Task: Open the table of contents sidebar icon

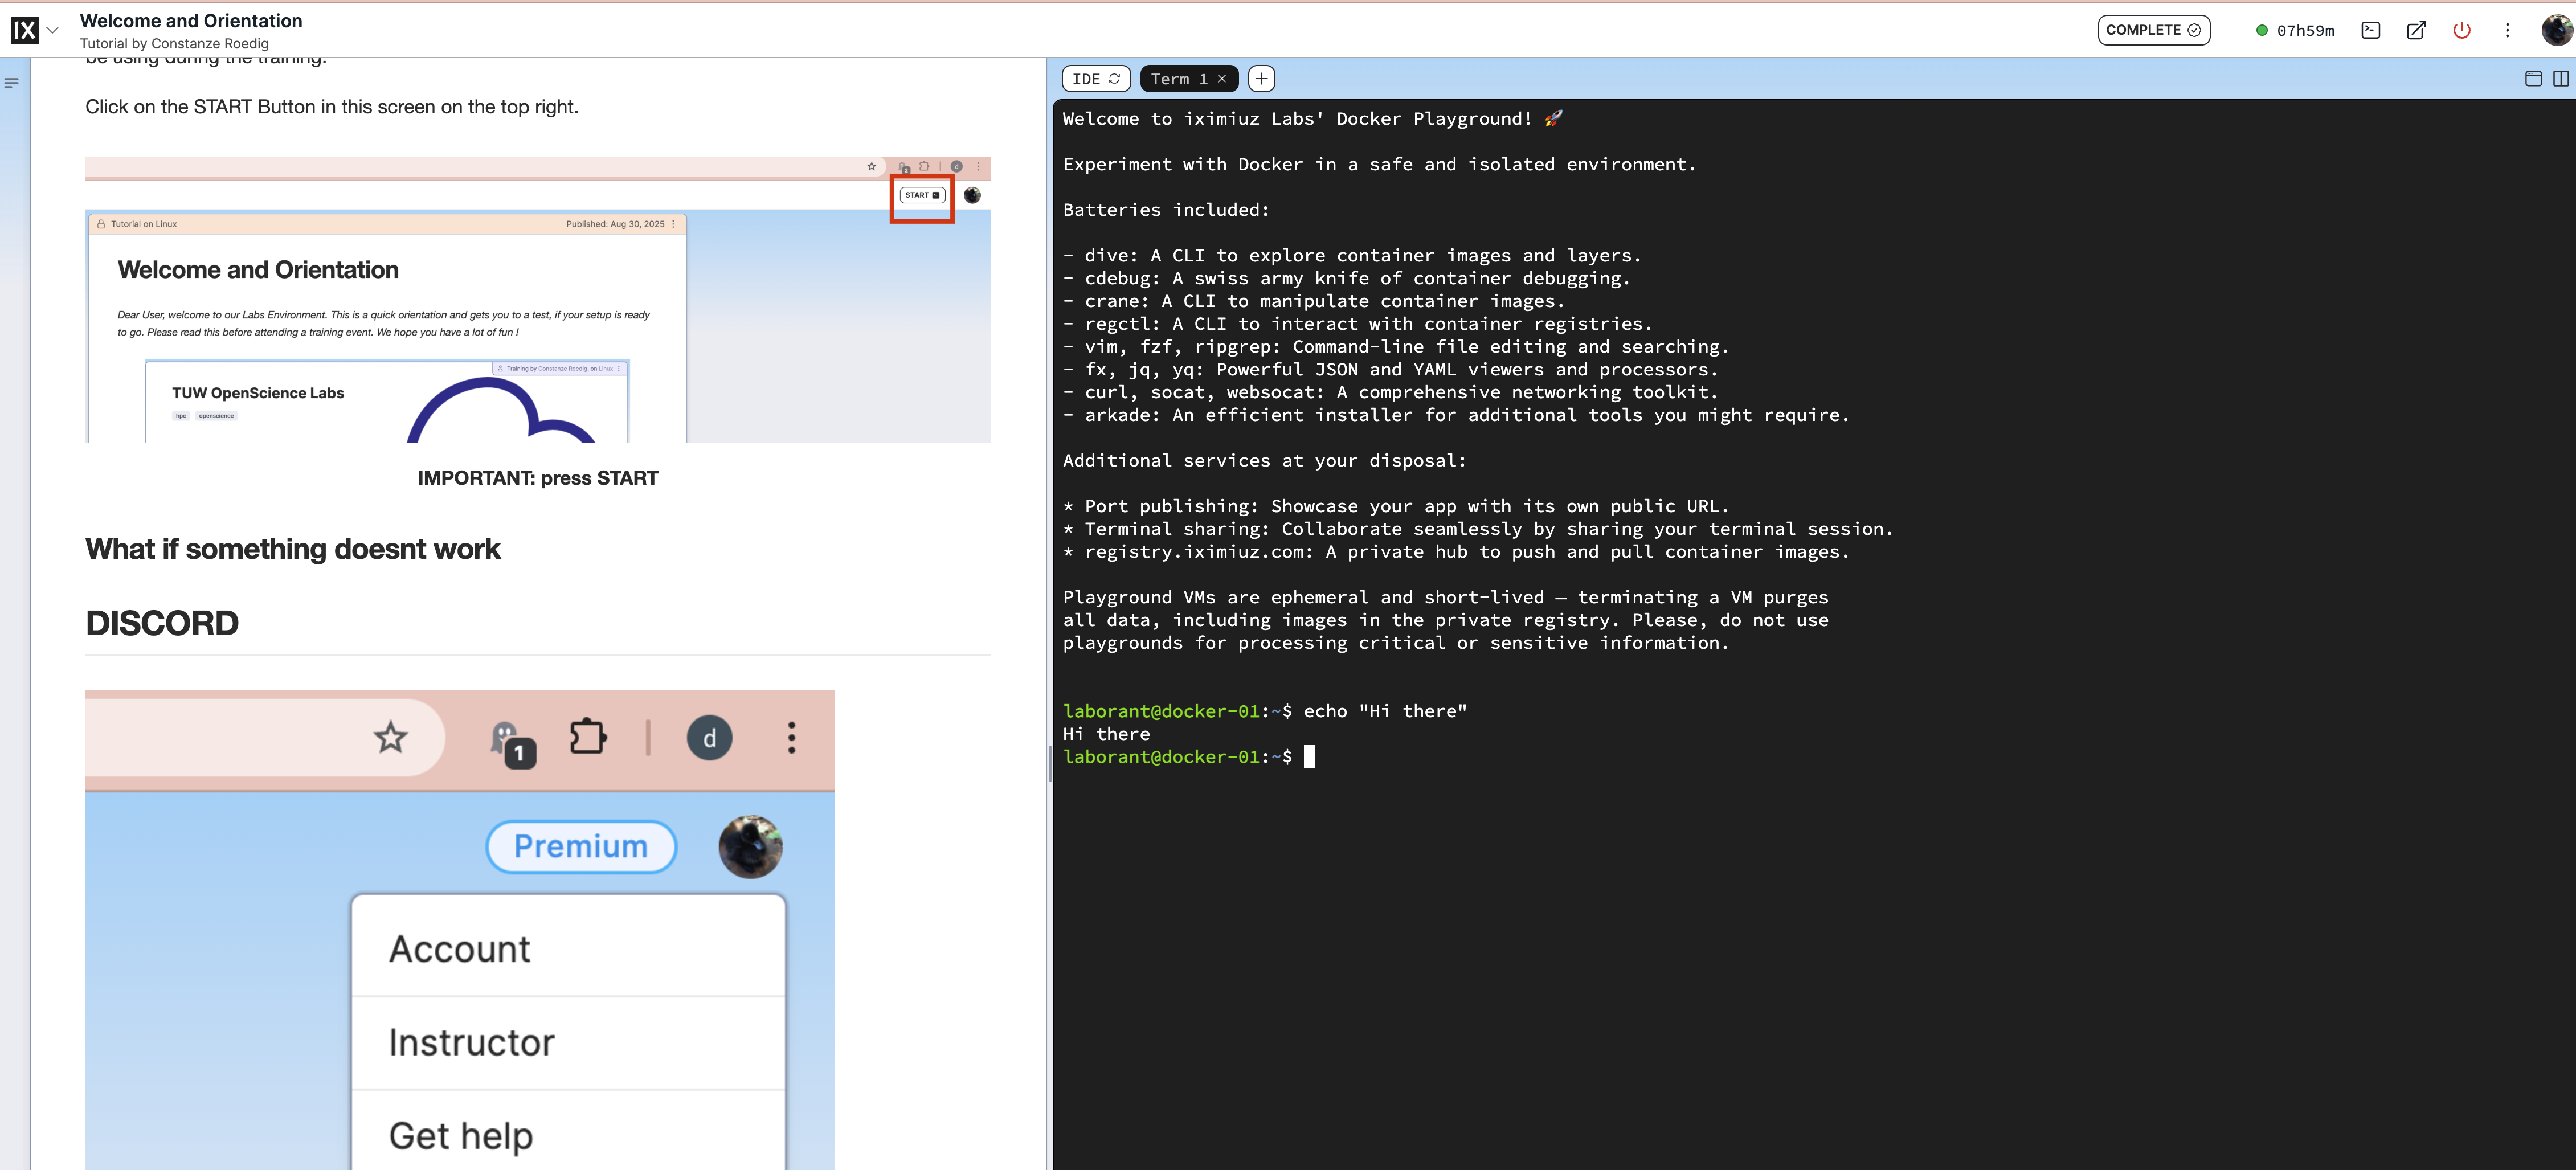Action: (x=12, y=83)
